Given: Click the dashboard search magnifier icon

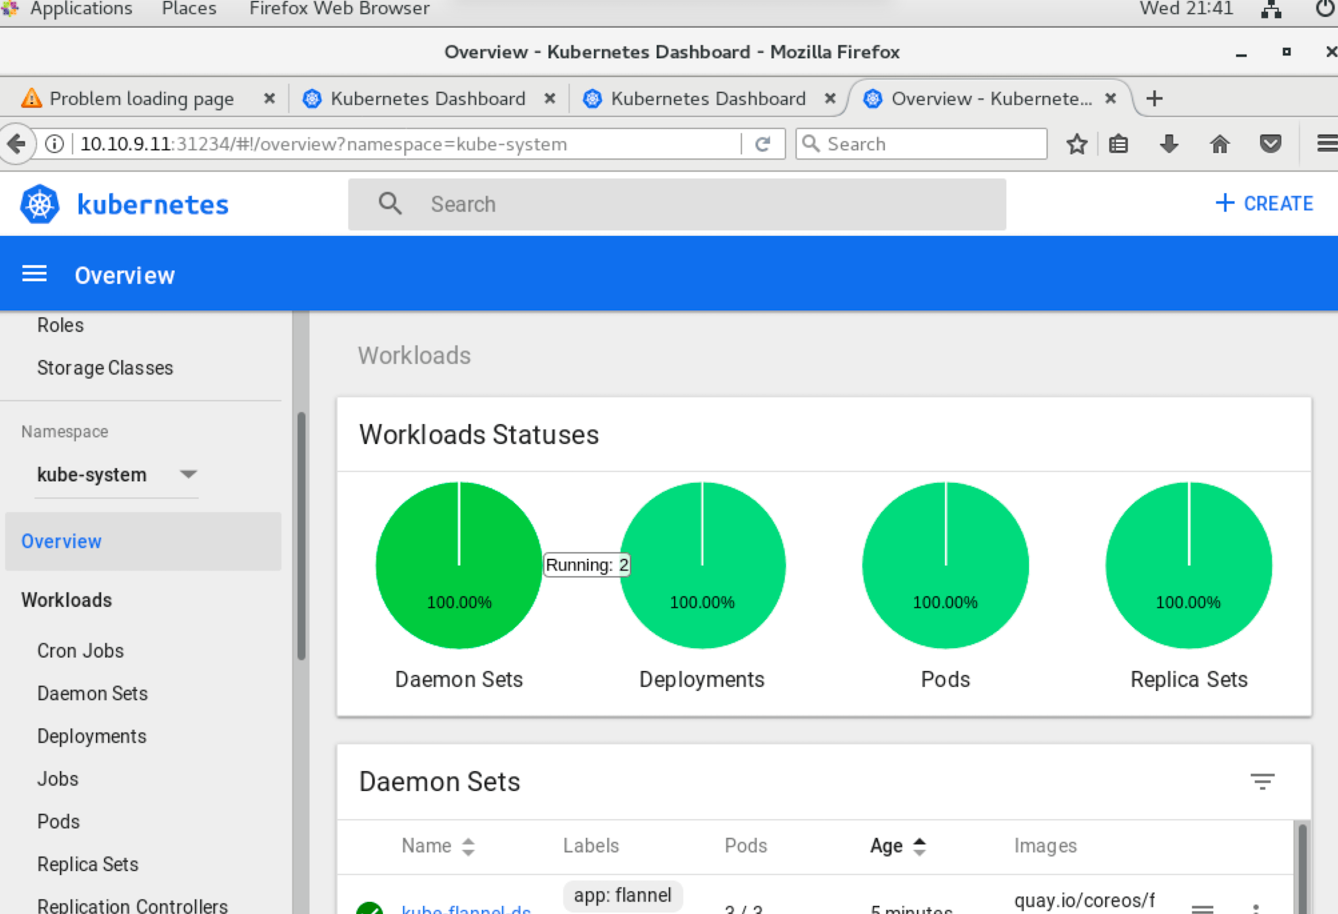Looking at the screenshot, I should [390, 204].
